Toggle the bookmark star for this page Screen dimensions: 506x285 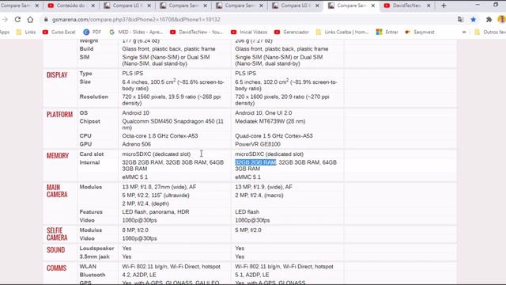474,20
